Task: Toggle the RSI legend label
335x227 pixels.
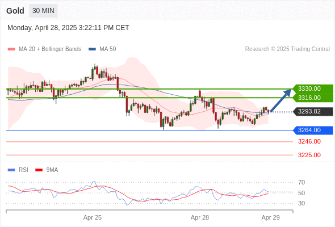Action: pos(23,170)
